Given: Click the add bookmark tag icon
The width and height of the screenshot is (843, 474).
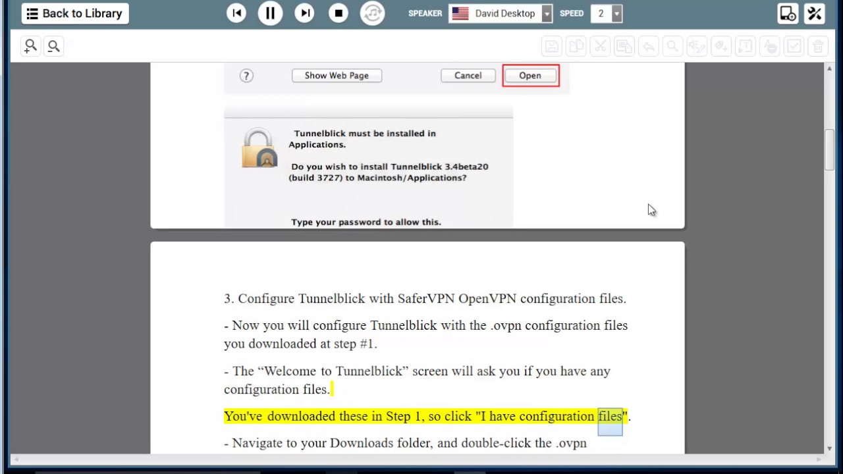Looking at the screenshot, I should [721, 46].
